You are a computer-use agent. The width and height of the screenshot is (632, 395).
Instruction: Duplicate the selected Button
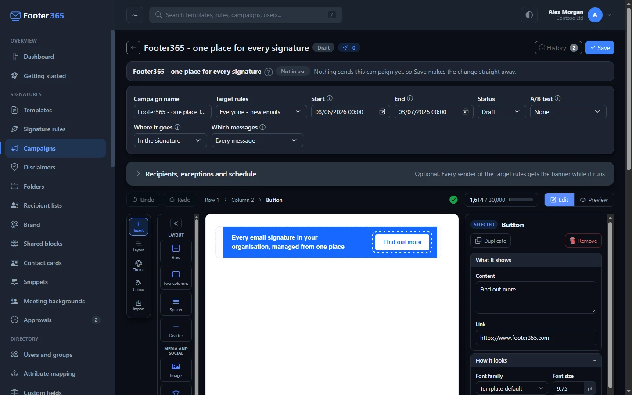pos(491,241)
